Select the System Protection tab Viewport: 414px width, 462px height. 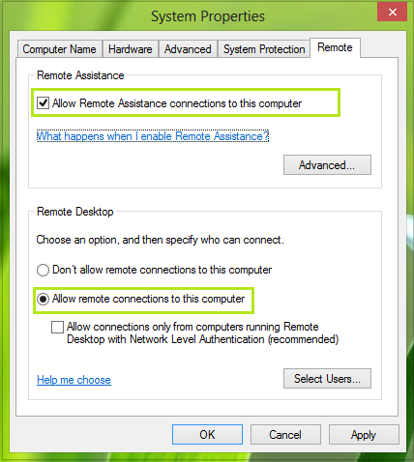[264, 49]
